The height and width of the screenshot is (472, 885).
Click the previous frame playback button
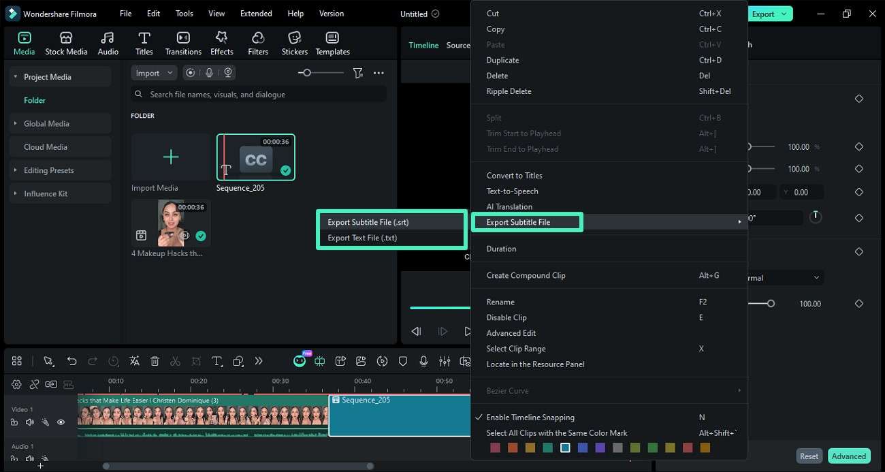click(x=416, y=331)
